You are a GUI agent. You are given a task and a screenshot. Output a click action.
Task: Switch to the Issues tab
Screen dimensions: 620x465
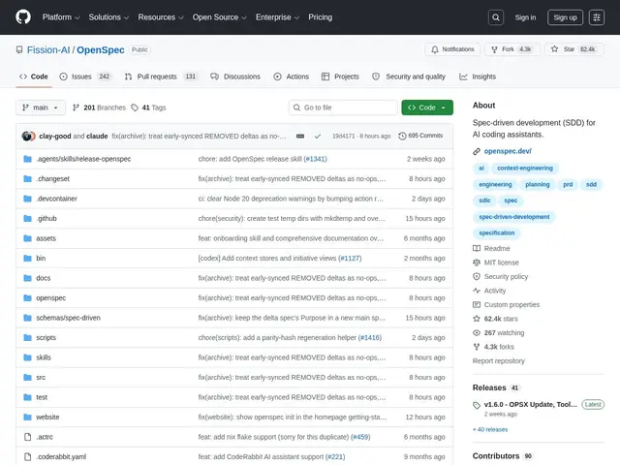point(86,77)
